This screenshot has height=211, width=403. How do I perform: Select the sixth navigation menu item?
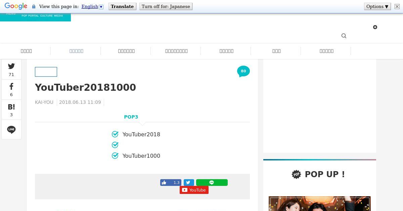[276, 51]
